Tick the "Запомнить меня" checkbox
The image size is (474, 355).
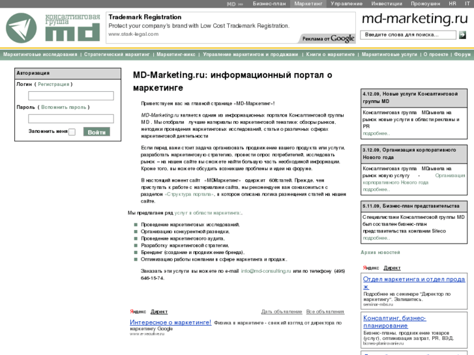point(72,132)
